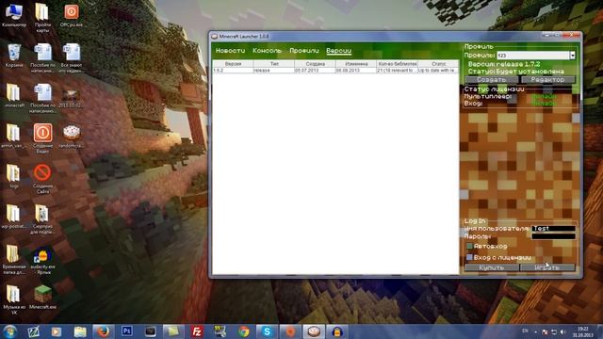Open the logi folder on desktop
This screenshot has height=339, width=603.
tap(13, 176)
